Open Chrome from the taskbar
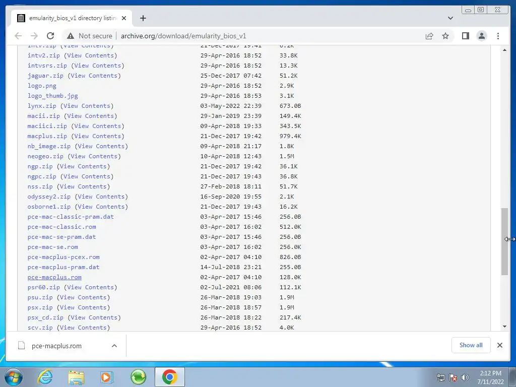The image size is (516, 387). (x=169, y=377)
